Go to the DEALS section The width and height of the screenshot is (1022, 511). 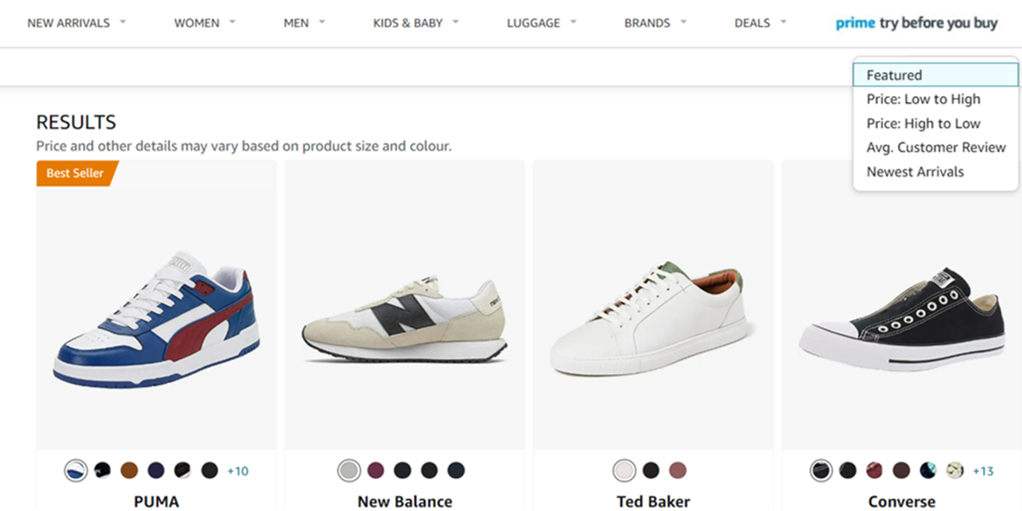(751, 23)
